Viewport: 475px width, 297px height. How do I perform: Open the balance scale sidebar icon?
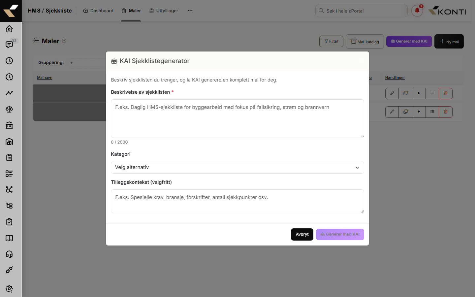pyautogui.click(x=9, y=109)
